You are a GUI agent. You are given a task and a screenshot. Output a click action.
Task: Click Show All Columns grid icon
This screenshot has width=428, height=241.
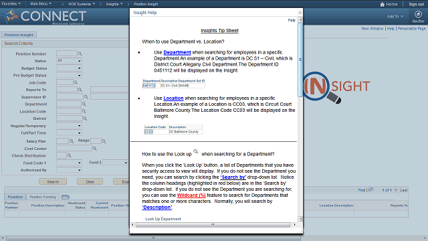66,197
